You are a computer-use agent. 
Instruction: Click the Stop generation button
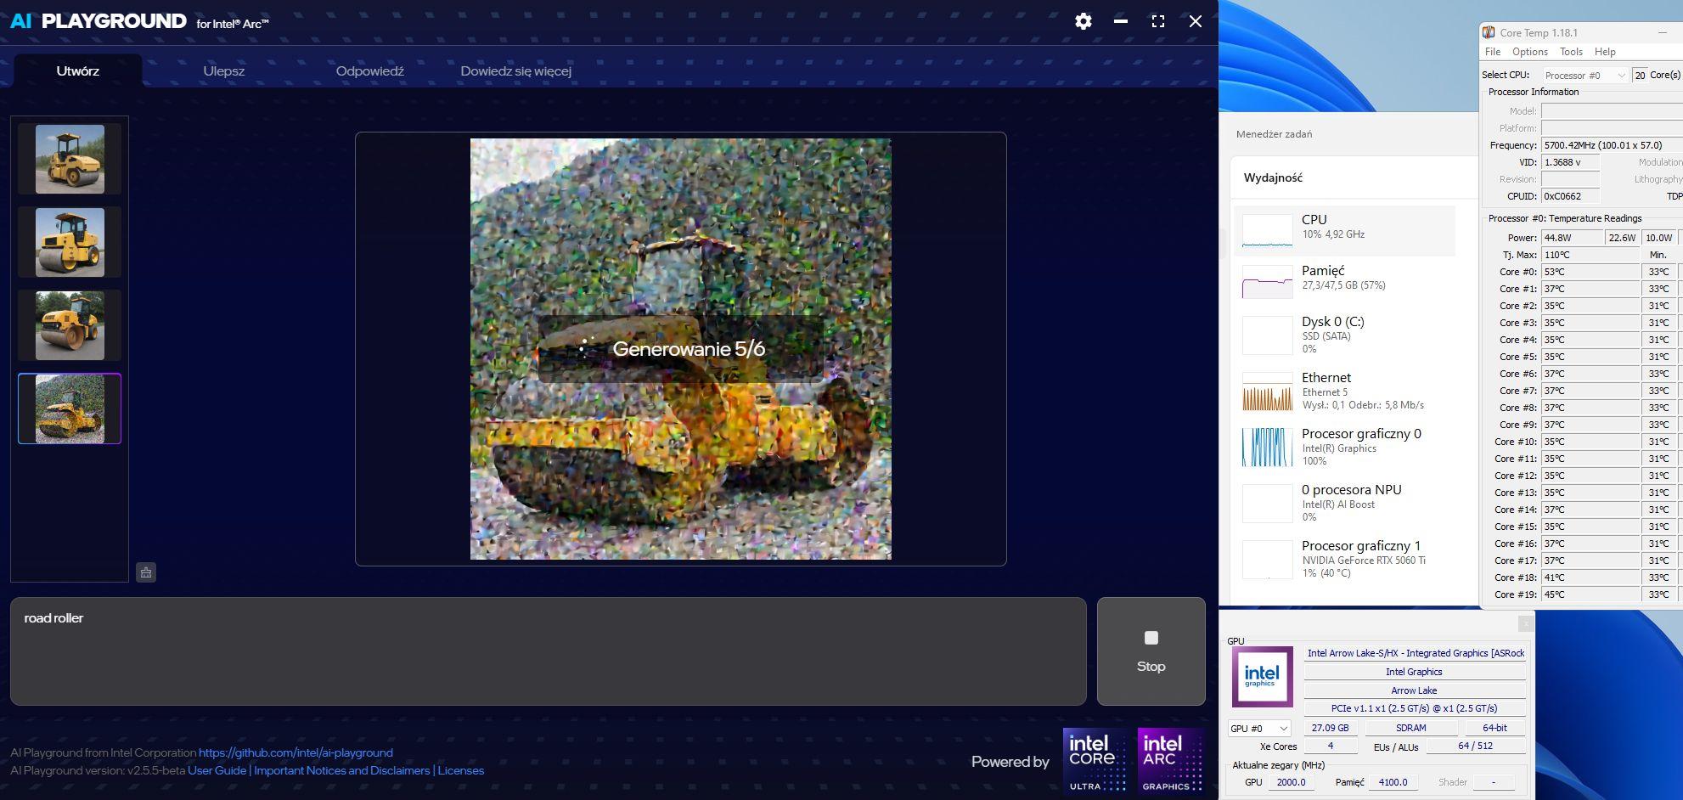[1151, 651]
